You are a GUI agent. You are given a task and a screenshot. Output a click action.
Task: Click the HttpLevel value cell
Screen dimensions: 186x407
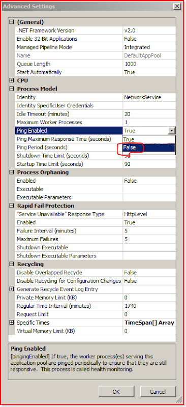tap(149, 214)
